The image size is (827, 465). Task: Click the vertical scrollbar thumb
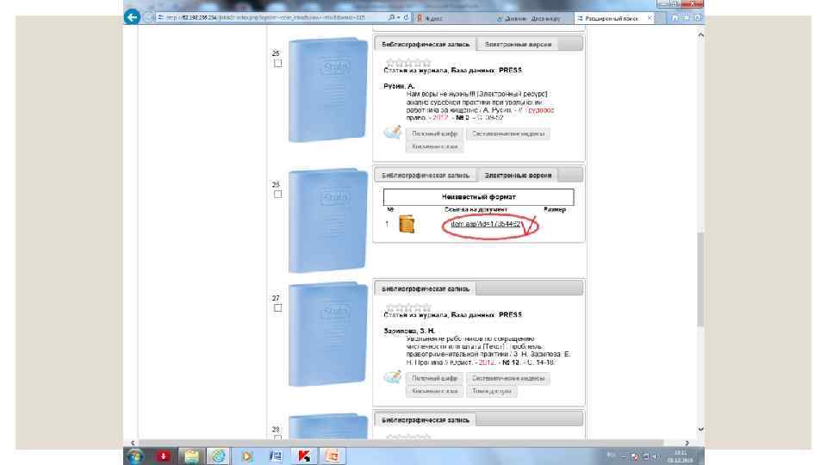[x=700, y=279]
